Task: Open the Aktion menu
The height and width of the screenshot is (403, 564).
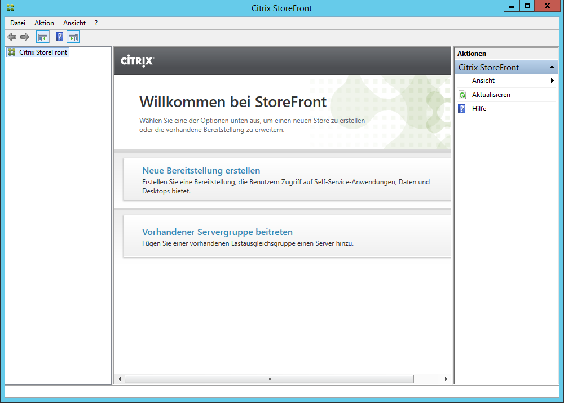Action: click(x=44, y=23)
